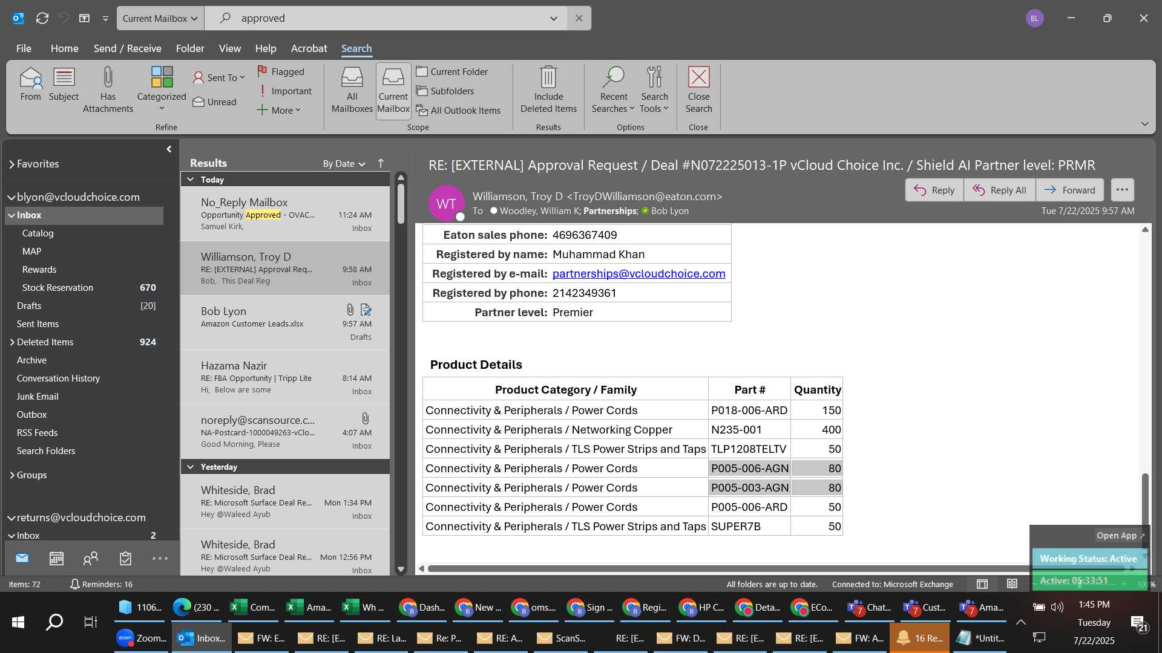Set scope to All Outlook Items
The height and width of the screenshot is (653, 1162).
point(458,110)
